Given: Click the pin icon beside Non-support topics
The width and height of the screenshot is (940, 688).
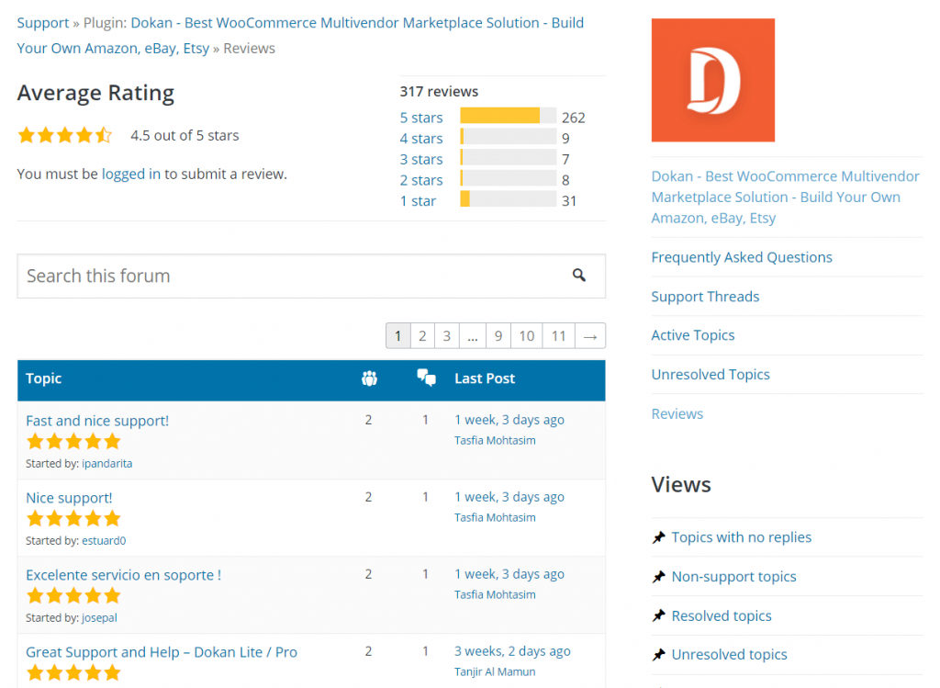Looking at the screenshot, I should click(659, 577).
